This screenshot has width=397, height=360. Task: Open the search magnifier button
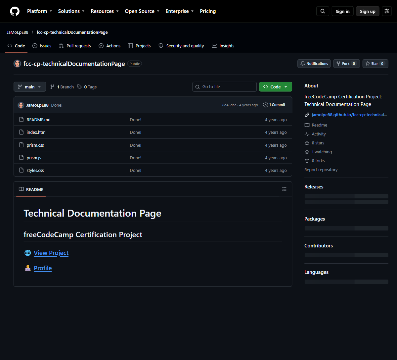pos(323,11)
